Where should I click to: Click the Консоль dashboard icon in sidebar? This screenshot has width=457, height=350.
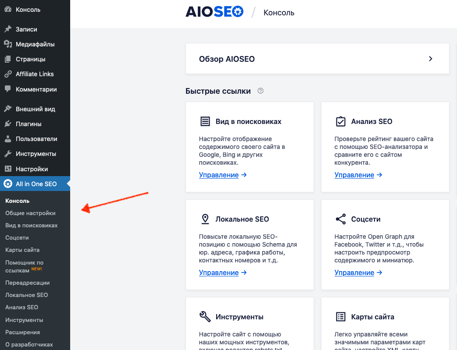pos(8,9)
